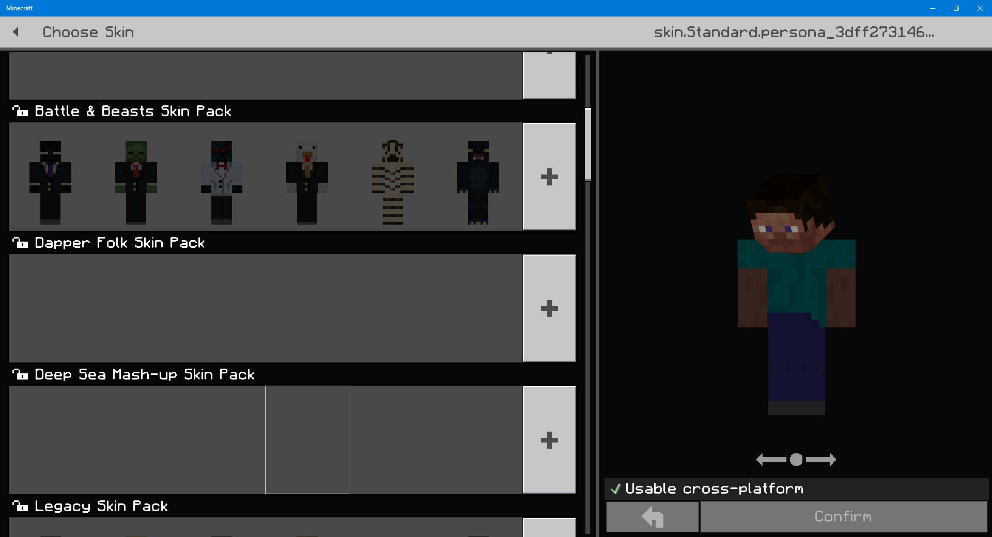Select the Zombie in suit skin
The width and height of the screenshot is (992, 537).
point(136,182)
